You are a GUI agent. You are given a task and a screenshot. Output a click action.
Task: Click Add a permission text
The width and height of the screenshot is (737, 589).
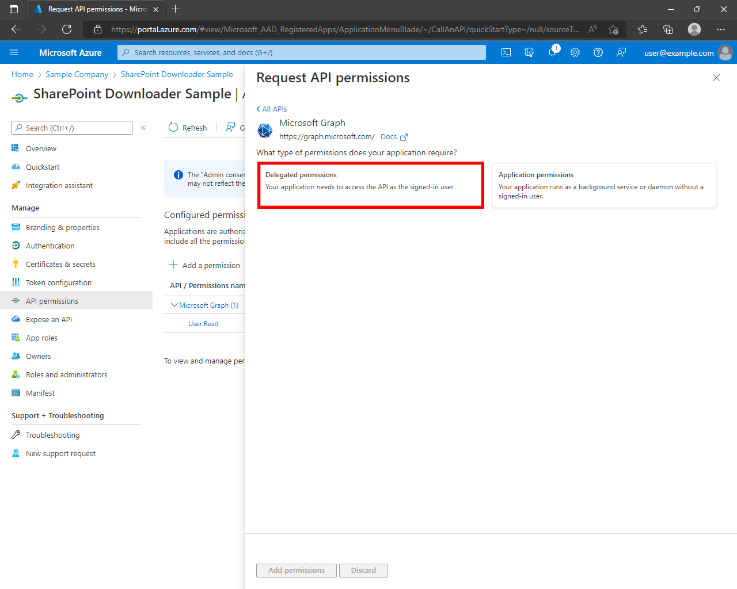pyautogui.click(x=211, y=265)
